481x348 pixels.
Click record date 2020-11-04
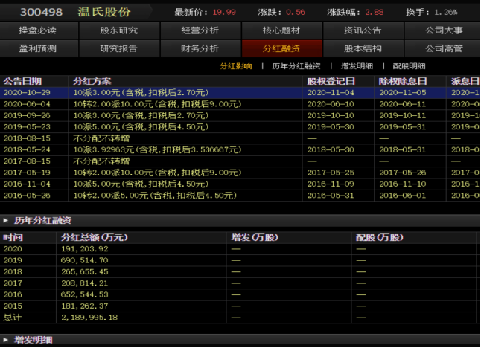[x=331, y=92]
